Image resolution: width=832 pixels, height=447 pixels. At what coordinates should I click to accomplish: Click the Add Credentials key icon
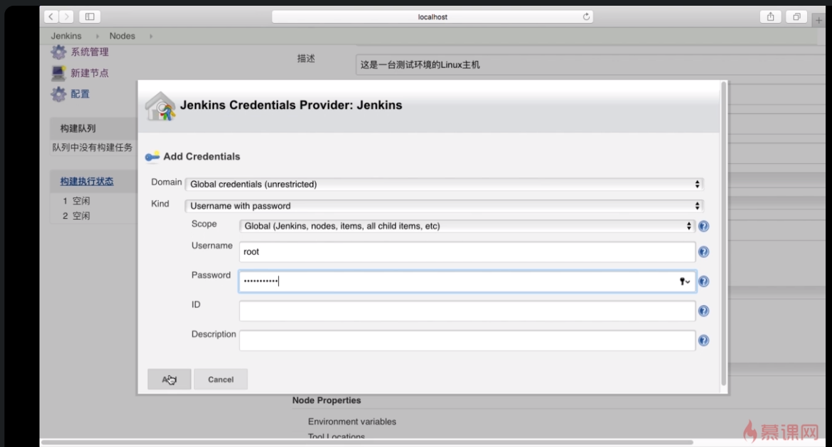point(153,157)
